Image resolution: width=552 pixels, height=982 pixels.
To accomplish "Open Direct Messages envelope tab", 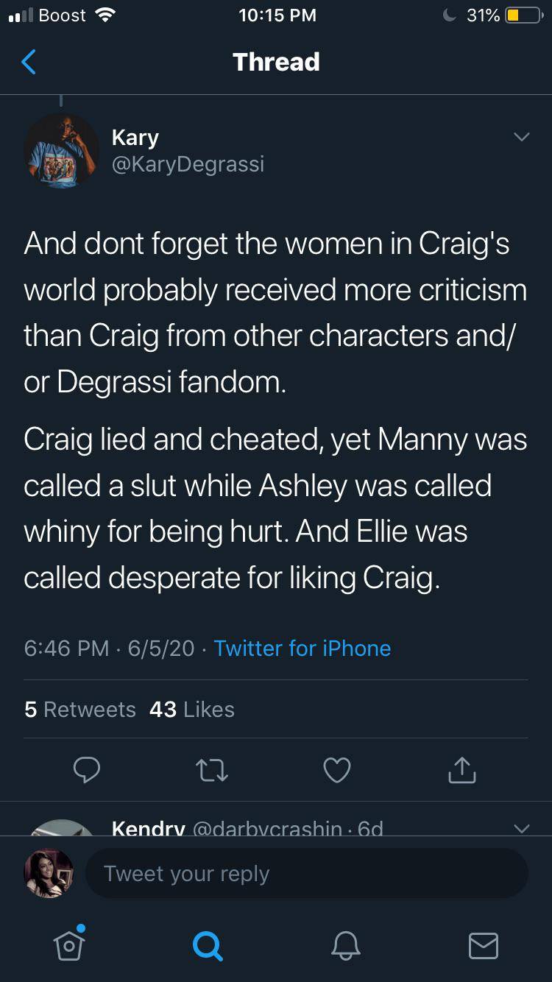I will click(x=484, y=945).
